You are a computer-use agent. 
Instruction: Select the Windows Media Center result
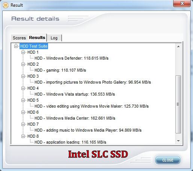75,118
